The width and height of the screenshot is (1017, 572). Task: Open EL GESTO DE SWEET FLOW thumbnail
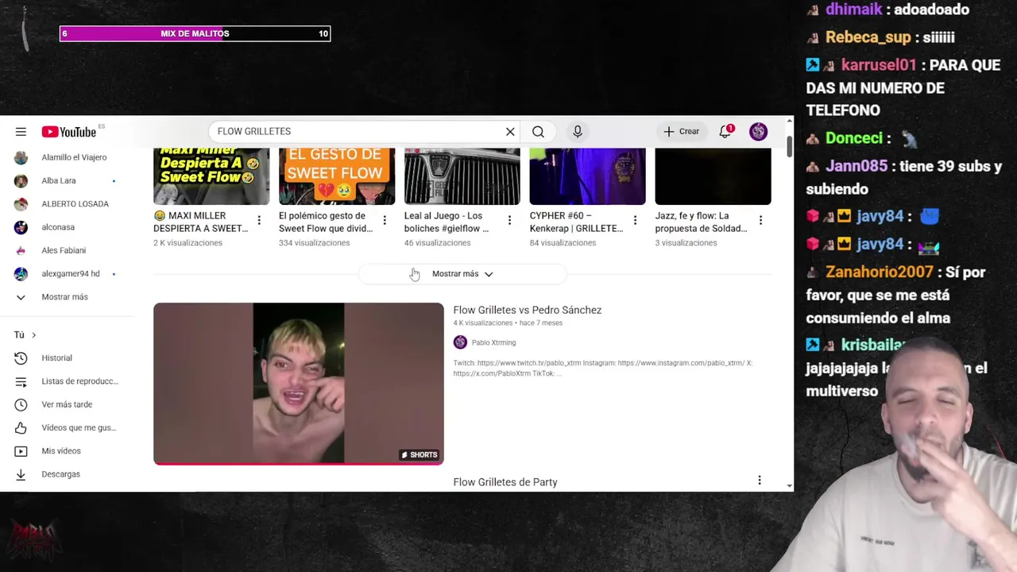tap(337, 176)
